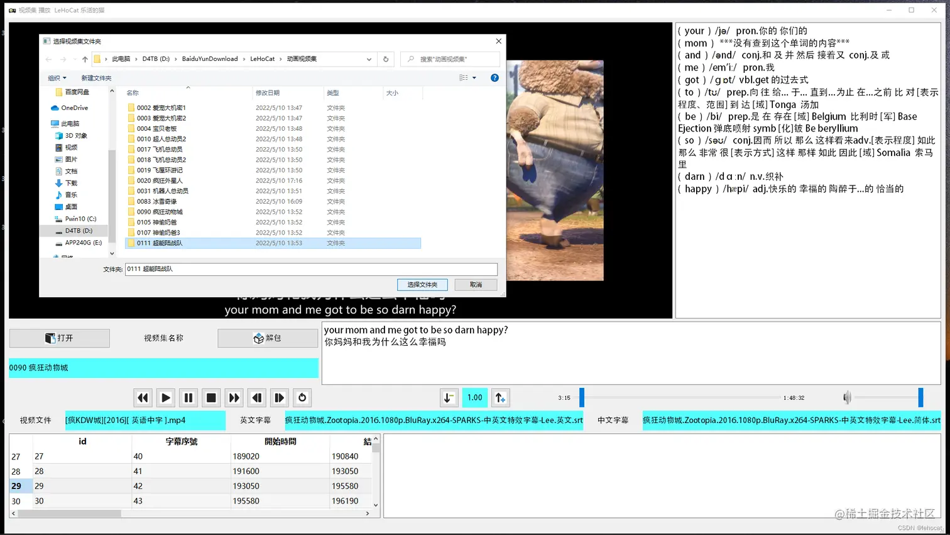Click the blue help question-mark icon
The height and width of the screenshot is (535, 950).
point(494,78)
